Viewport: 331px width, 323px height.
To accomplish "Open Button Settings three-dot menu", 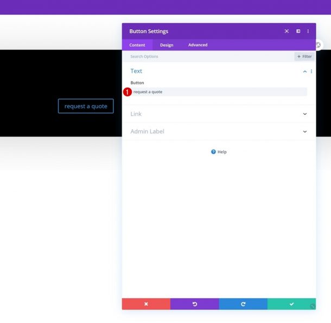I will 308,31.
